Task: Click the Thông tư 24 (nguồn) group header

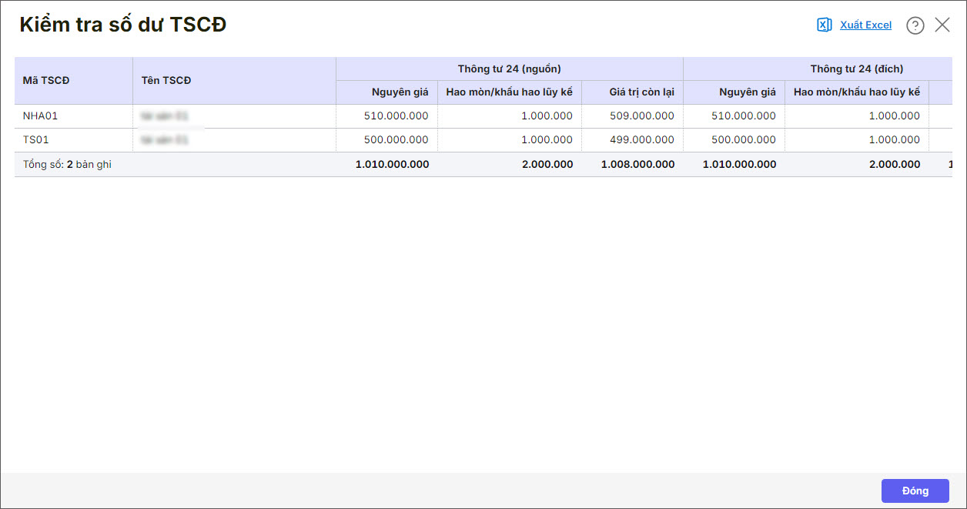Action: pyautogui.click(x=509, y=69)
